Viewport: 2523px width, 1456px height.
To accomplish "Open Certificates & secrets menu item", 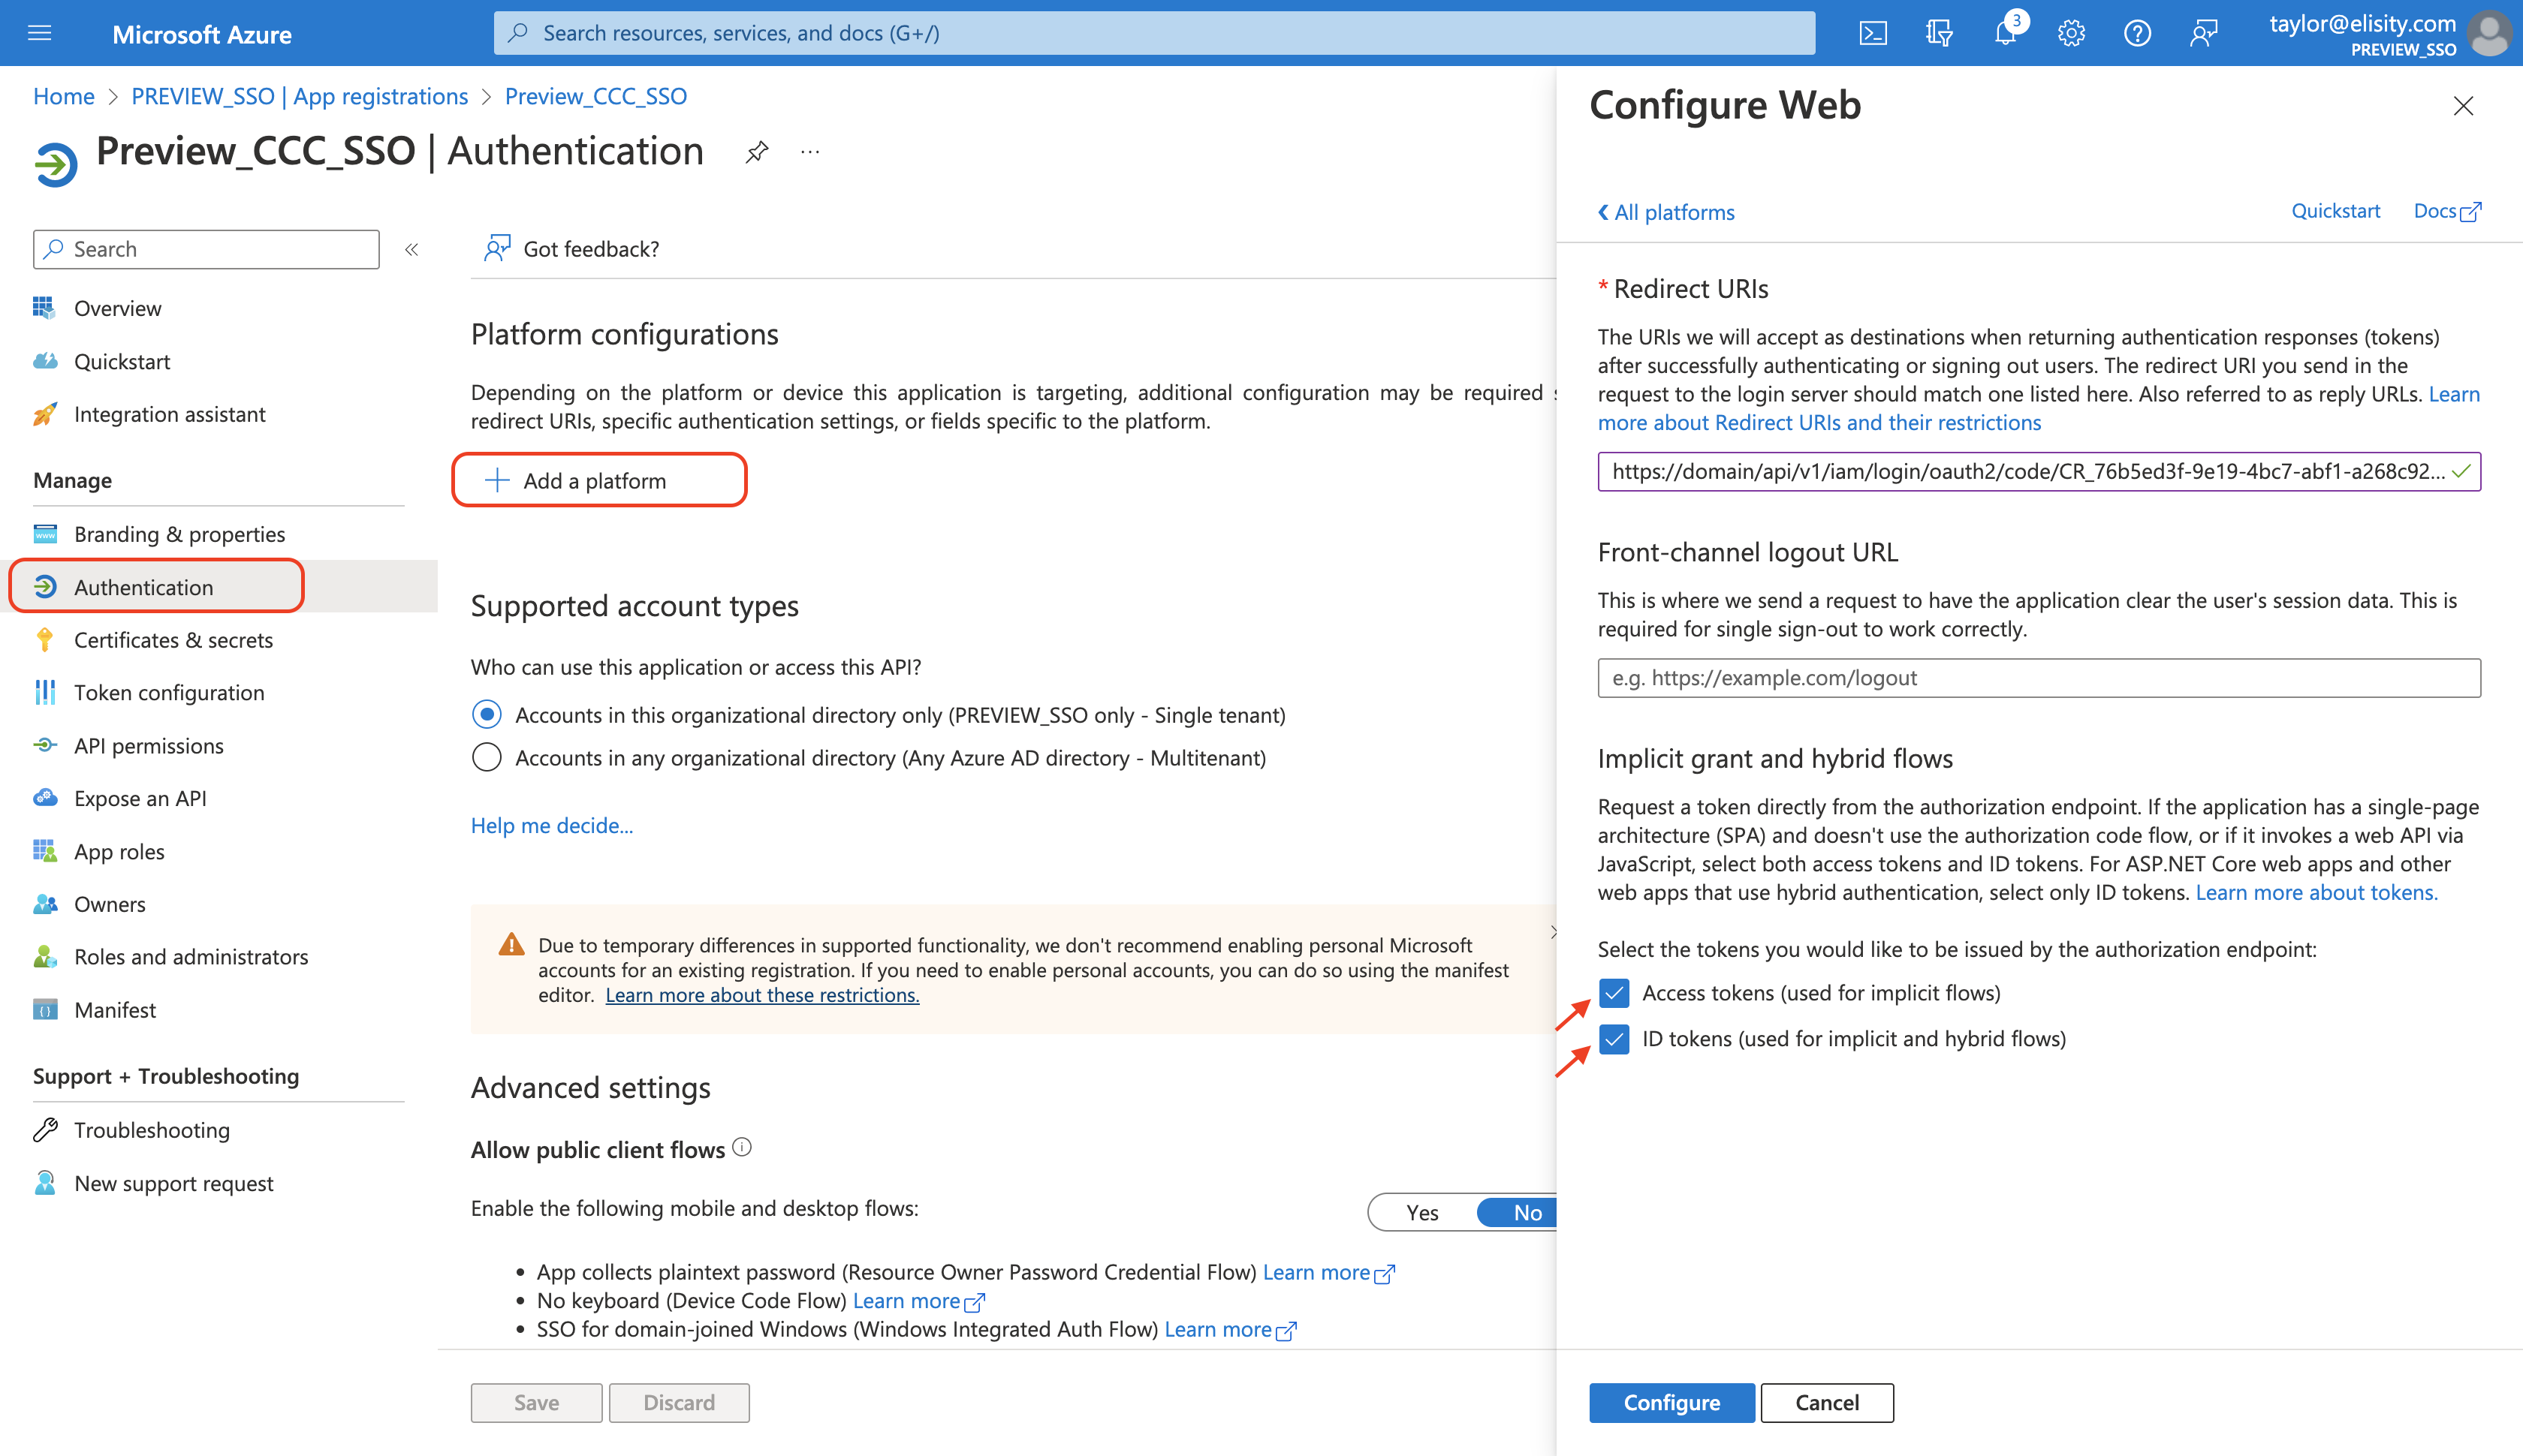I will (172, 640).
